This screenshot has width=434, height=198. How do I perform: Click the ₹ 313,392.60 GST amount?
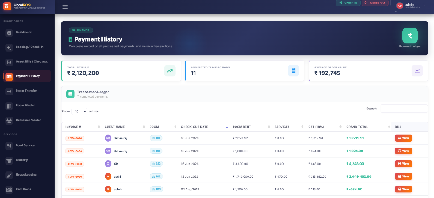click(317, 176)
